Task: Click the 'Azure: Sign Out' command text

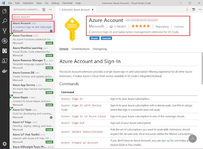Action: coord(73,123)
